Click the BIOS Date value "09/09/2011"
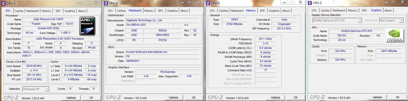The width and height of the screenshot is (408, 101). [162, 61]
